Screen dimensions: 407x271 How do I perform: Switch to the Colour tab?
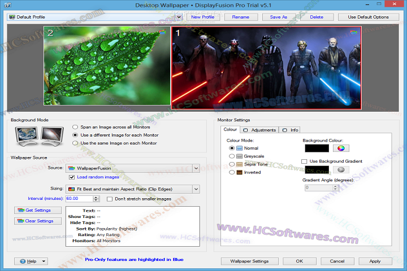click(230, 129)
